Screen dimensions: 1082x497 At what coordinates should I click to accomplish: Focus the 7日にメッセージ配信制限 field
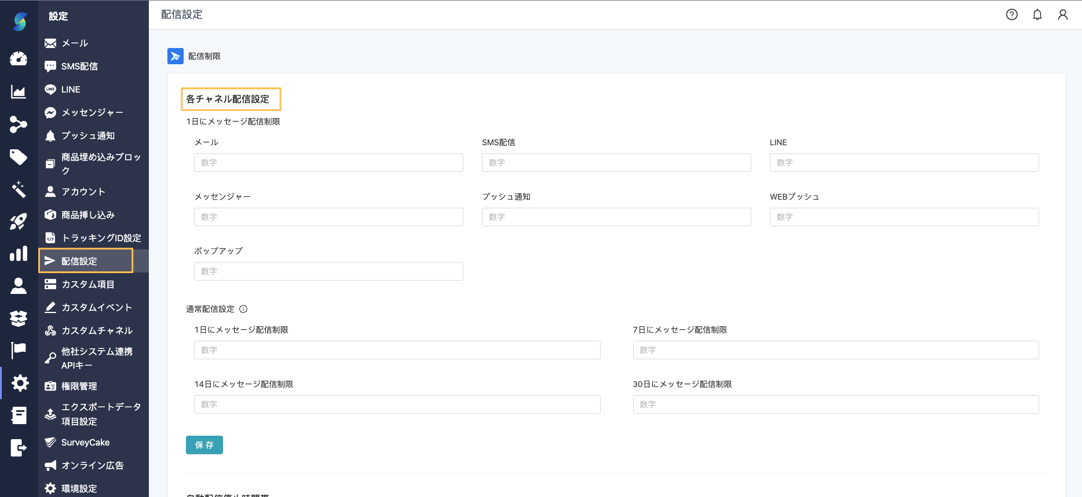(x=836, y=350)
